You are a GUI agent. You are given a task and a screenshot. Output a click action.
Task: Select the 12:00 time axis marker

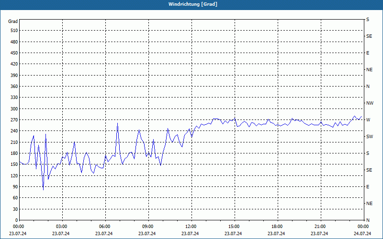click(191, 227)
